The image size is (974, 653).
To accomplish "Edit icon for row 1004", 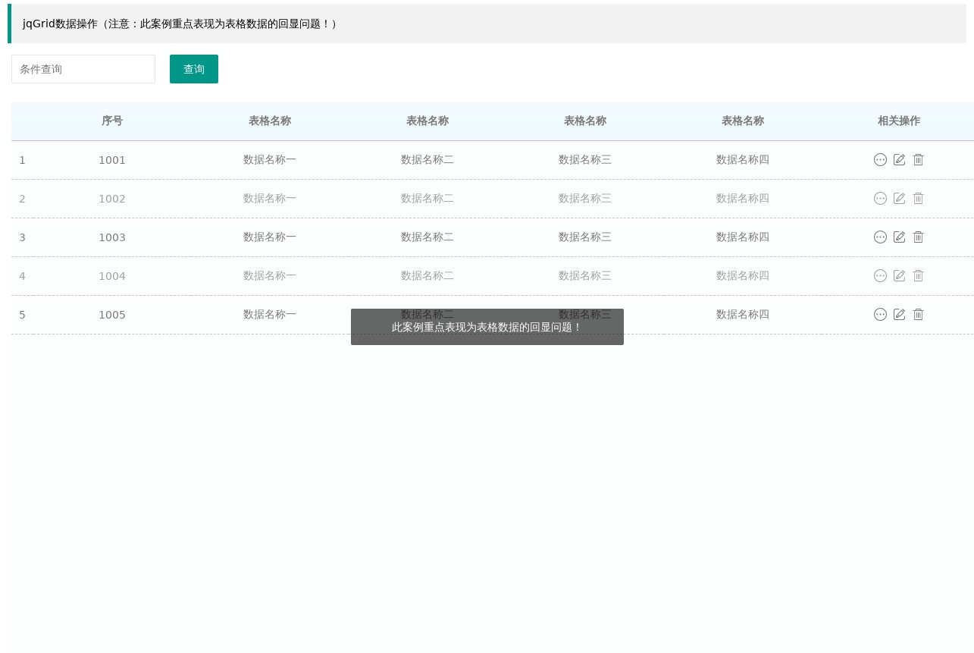I will click(900, 276).
